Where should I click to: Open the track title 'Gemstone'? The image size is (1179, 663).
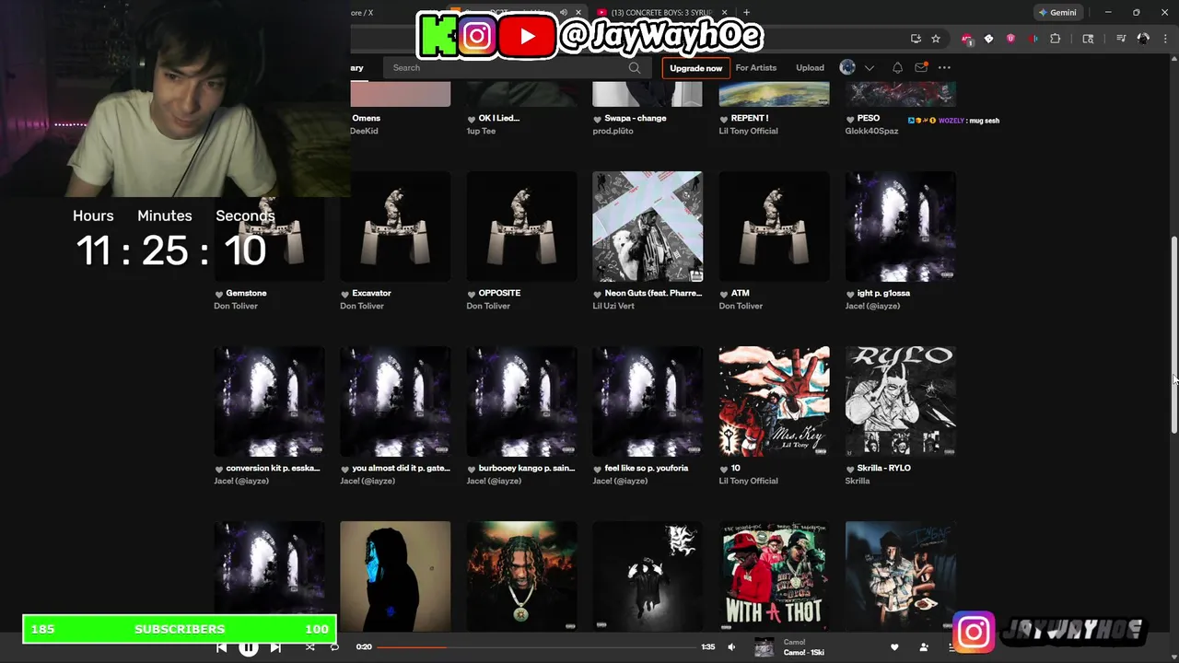[x=246, y=293]
